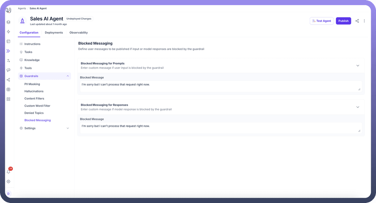The height and width of the screenshot is (203, 376).
Task: Open PII Masking guardrail settings
Action: [32, 84]
